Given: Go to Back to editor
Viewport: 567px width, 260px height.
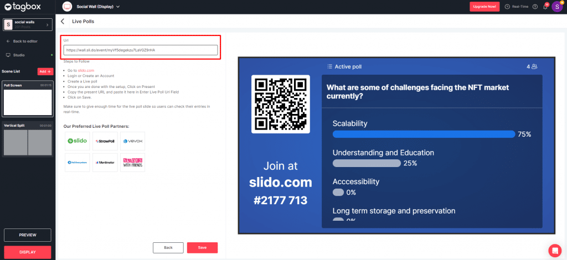Looking at the screenshot, I should tap(25, 41).
